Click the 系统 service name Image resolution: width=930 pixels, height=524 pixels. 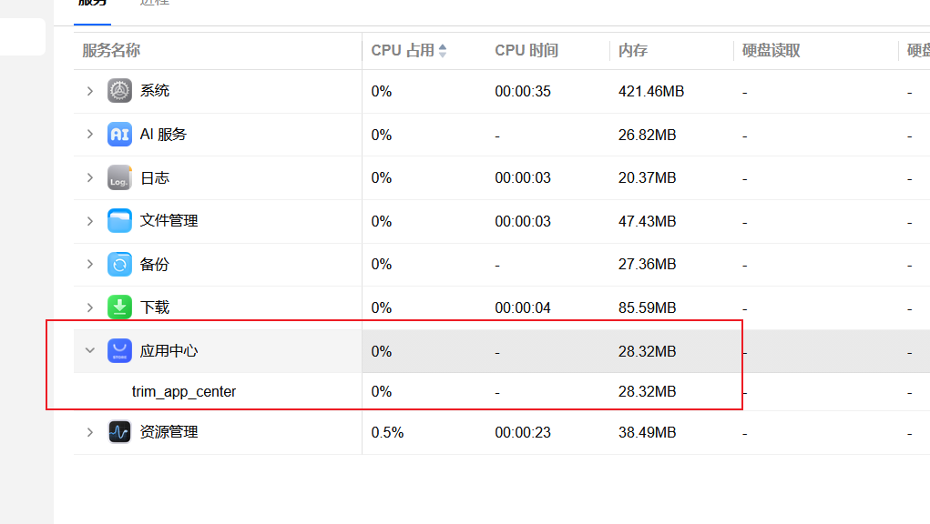pyautogui.click(x=154, y=91)
